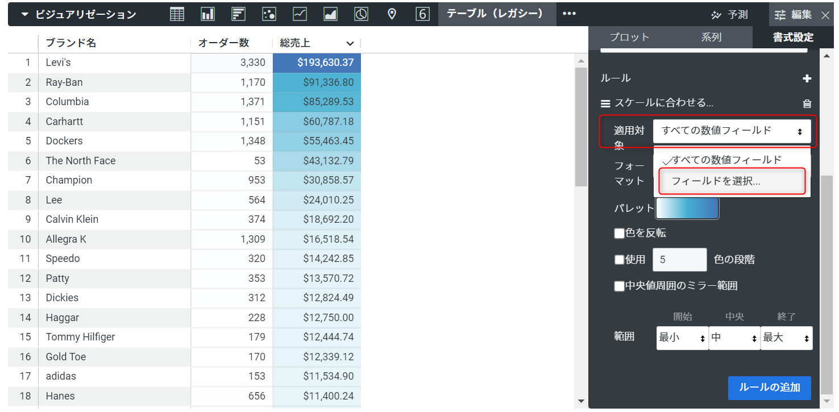Click the color steps input showing 5
The image size is (839, 412).
[x=680, y=260]
